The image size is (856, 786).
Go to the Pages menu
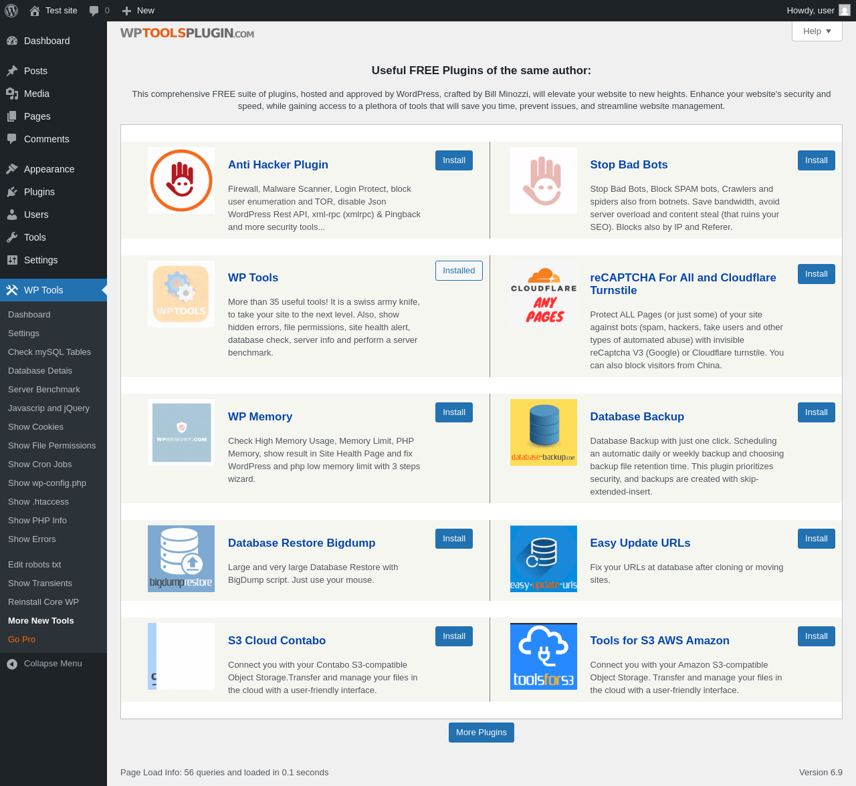pos(53,116)
